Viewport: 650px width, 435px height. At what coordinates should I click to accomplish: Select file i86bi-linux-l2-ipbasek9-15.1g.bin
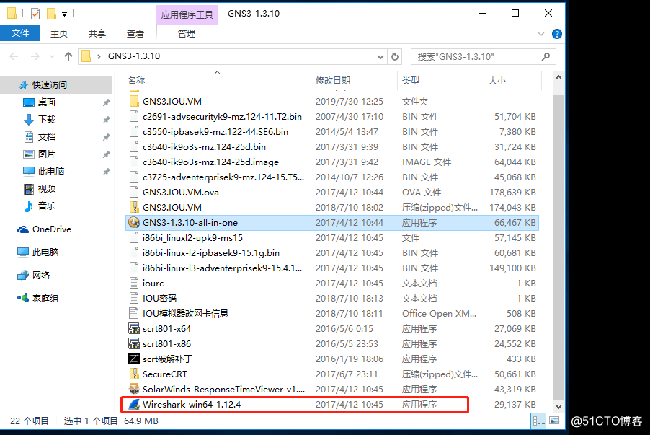[x=331, y=252]
